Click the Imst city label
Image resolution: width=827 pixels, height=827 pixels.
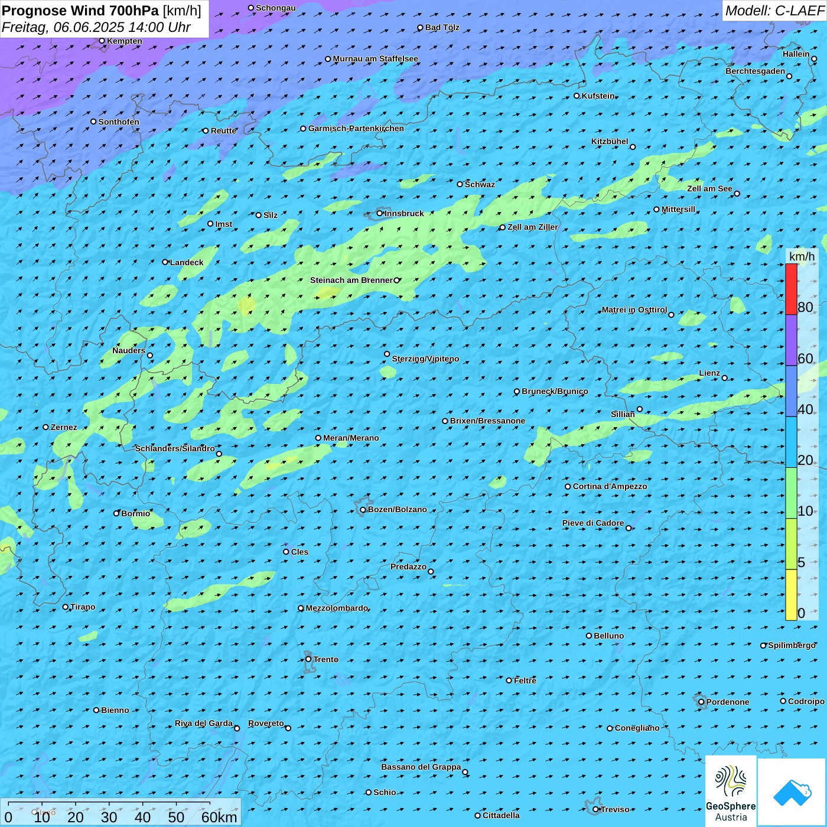click(x=224, y=224)
